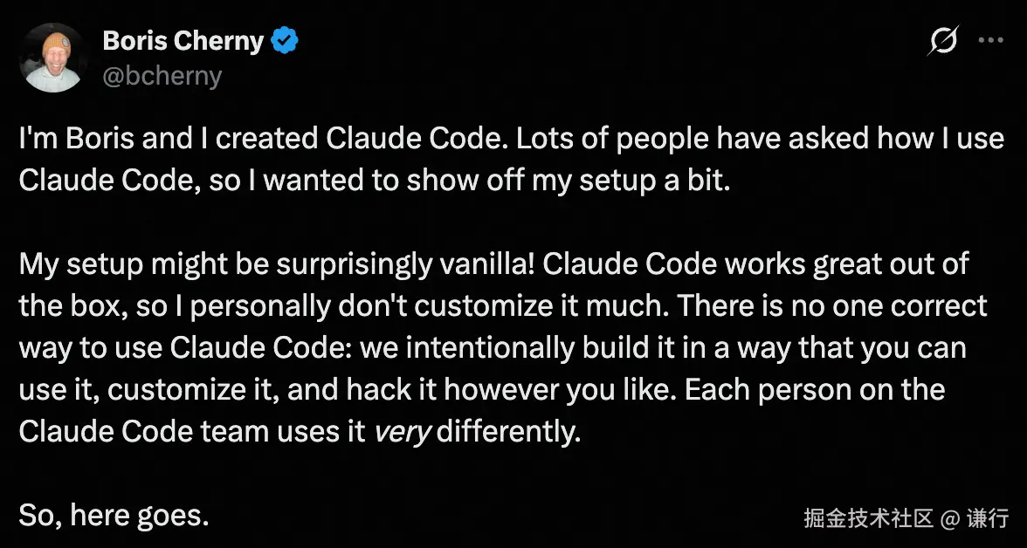Viewport: 1027px width, 548px height.
Task: Open the @bcherny handle link
Action: pos(162,76)
